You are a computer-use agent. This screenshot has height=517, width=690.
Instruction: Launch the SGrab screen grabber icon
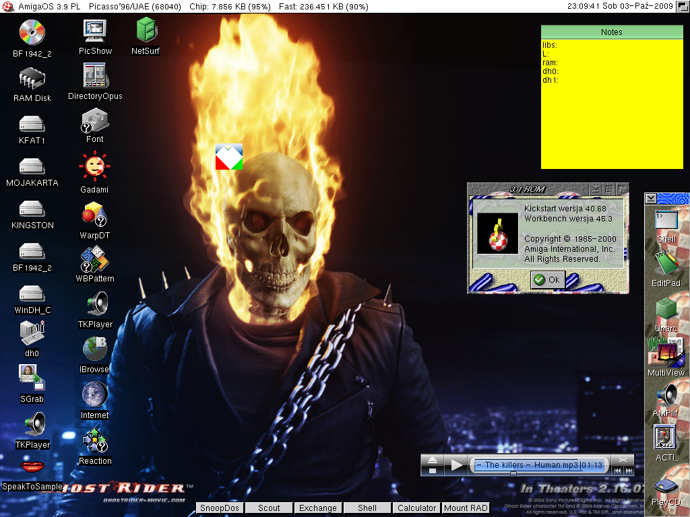(x=32, y=378)
